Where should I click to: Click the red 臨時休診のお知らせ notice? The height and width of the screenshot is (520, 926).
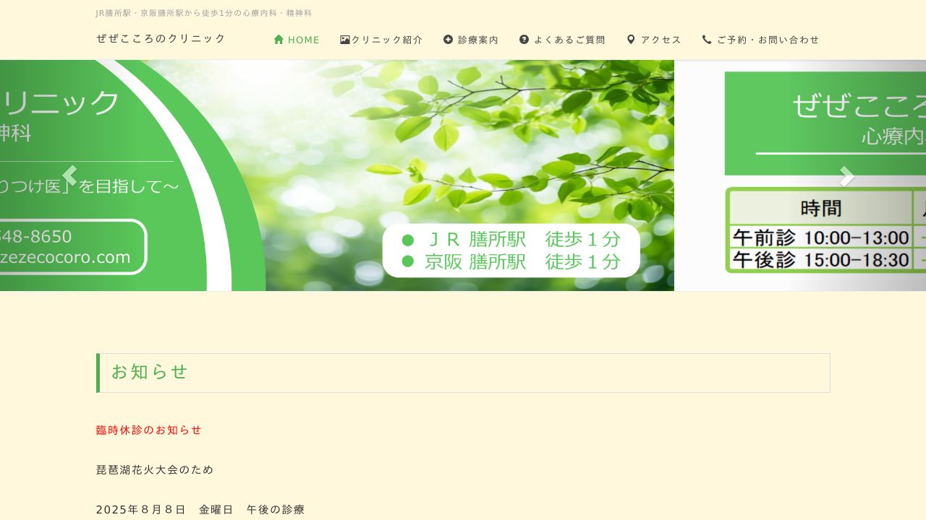149,430
